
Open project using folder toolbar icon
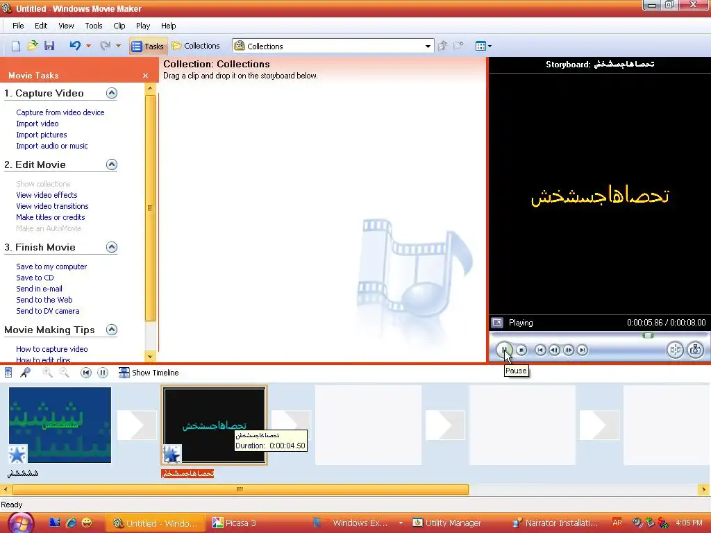tap(33, 46)
